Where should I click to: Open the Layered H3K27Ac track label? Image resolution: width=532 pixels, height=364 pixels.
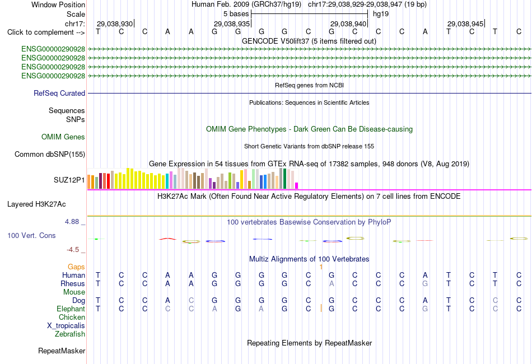(x=36, y=204)
